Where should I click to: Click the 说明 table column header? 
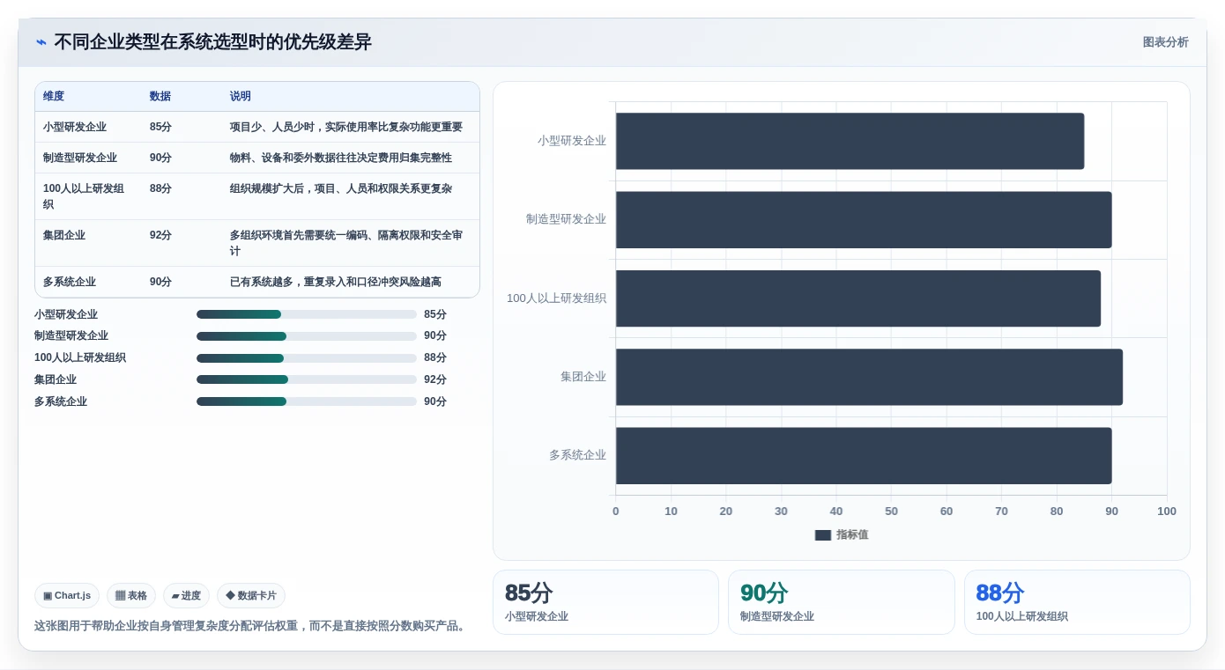pyautogui.click(x=241, y=96)
